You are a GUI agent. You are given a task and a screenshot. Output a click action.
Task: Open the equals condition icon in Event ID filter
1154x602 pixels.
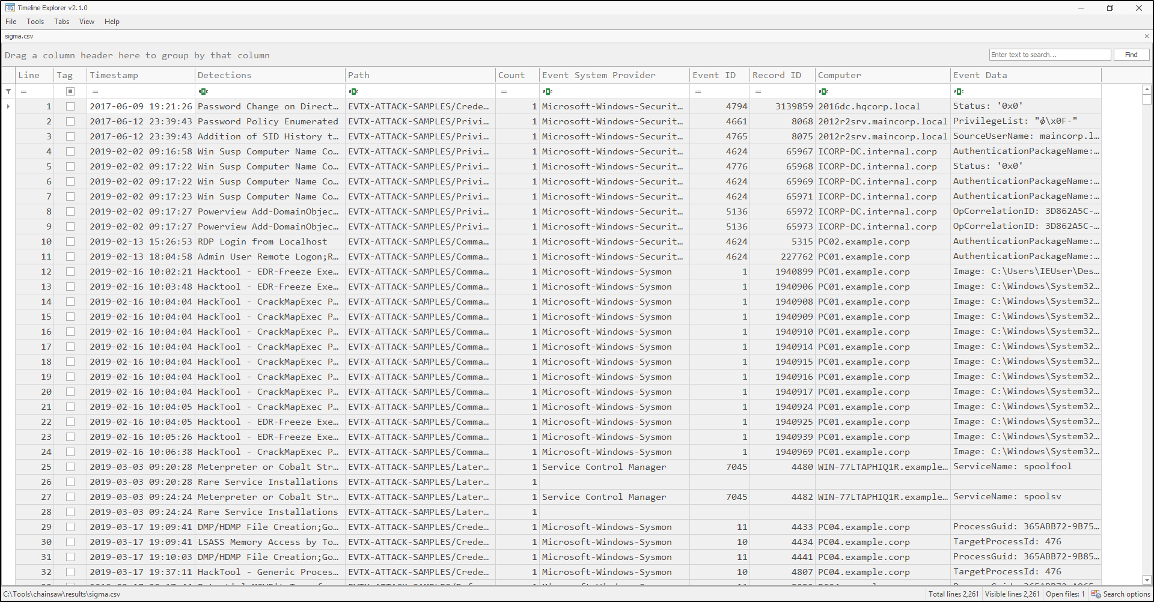698,91
